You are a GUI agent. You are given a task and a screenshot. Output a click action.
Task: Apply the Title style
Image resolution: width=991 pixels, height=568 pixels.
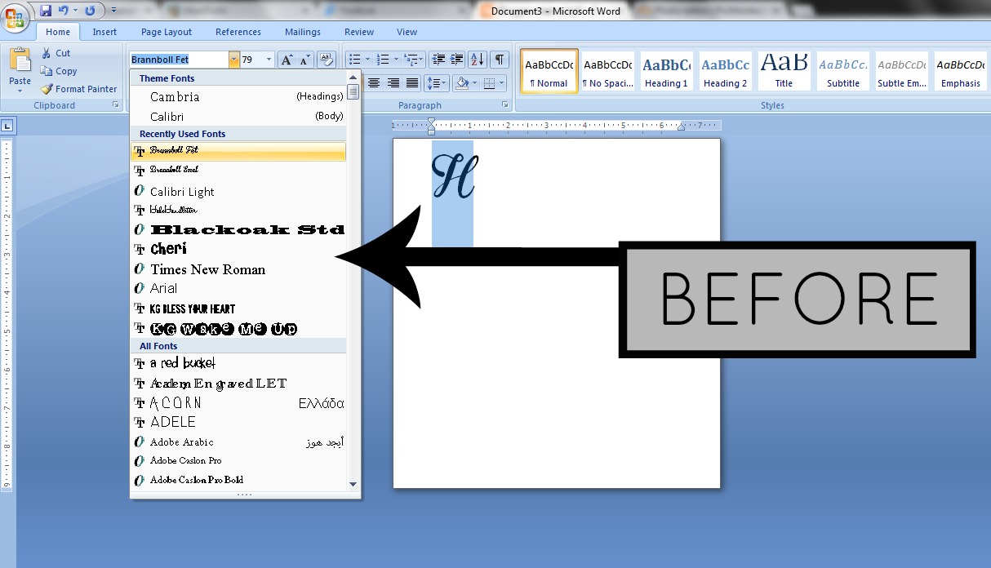tap(784, 71)
